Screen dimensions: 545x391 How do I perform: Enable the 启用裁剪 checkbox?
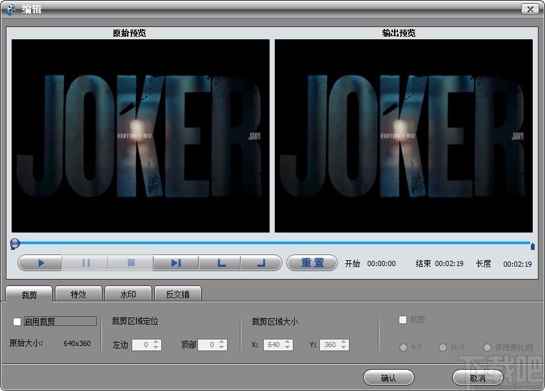[17, 321]
